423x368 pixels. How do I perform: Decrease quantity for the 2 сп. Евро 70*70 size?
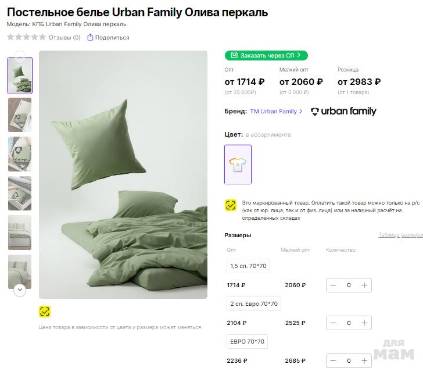(x=334, y=323)
